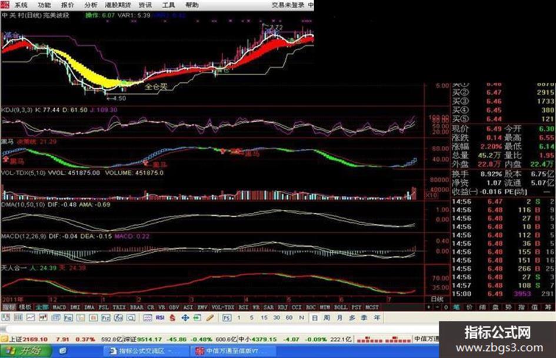556x358 pixels.
Task: Select the 周 weekly period button
Action: point(327,317)
